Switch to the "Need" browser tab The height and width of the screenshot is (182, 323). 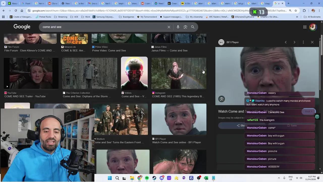pyautogui.click(x=159, y=4)
